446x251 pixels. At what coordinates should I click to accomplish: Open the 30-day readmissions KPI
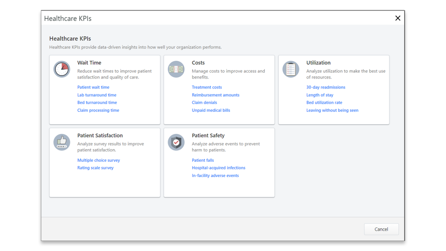click(326, 87)
